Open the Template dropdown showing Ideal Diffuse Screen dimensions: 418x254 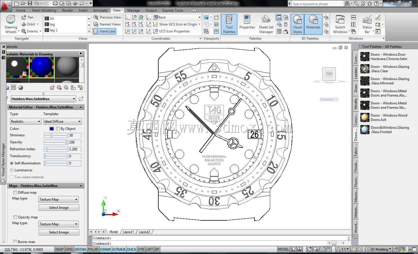62,121
